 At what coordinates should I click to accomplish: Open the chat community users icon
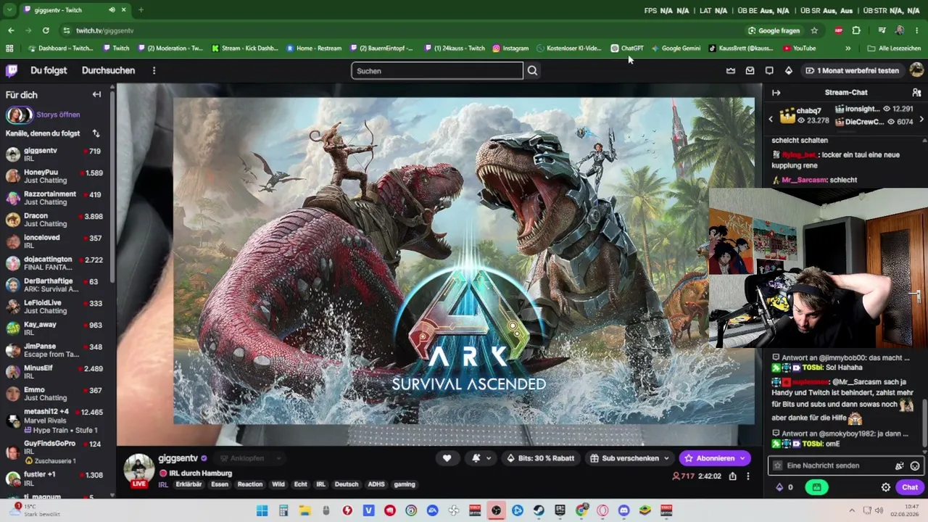[x=916, y=93]
